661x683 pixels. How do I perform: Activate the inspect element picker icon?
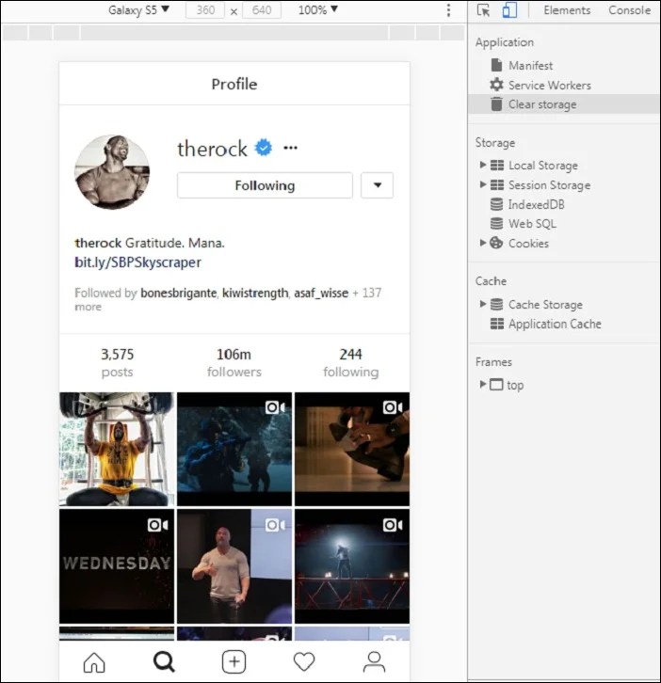click(x=484, y=10)
